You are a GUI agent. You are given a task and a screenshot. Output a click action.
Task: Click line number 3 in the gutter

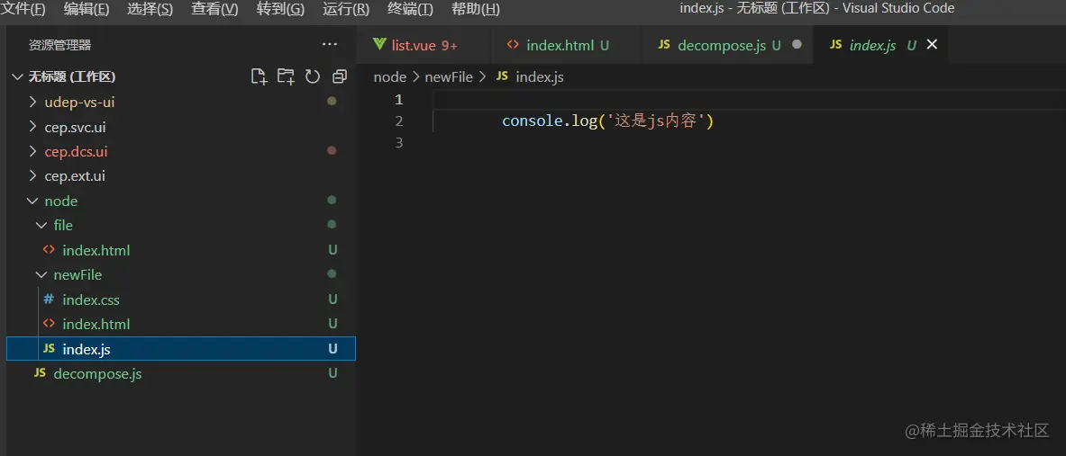click(399, 143)
